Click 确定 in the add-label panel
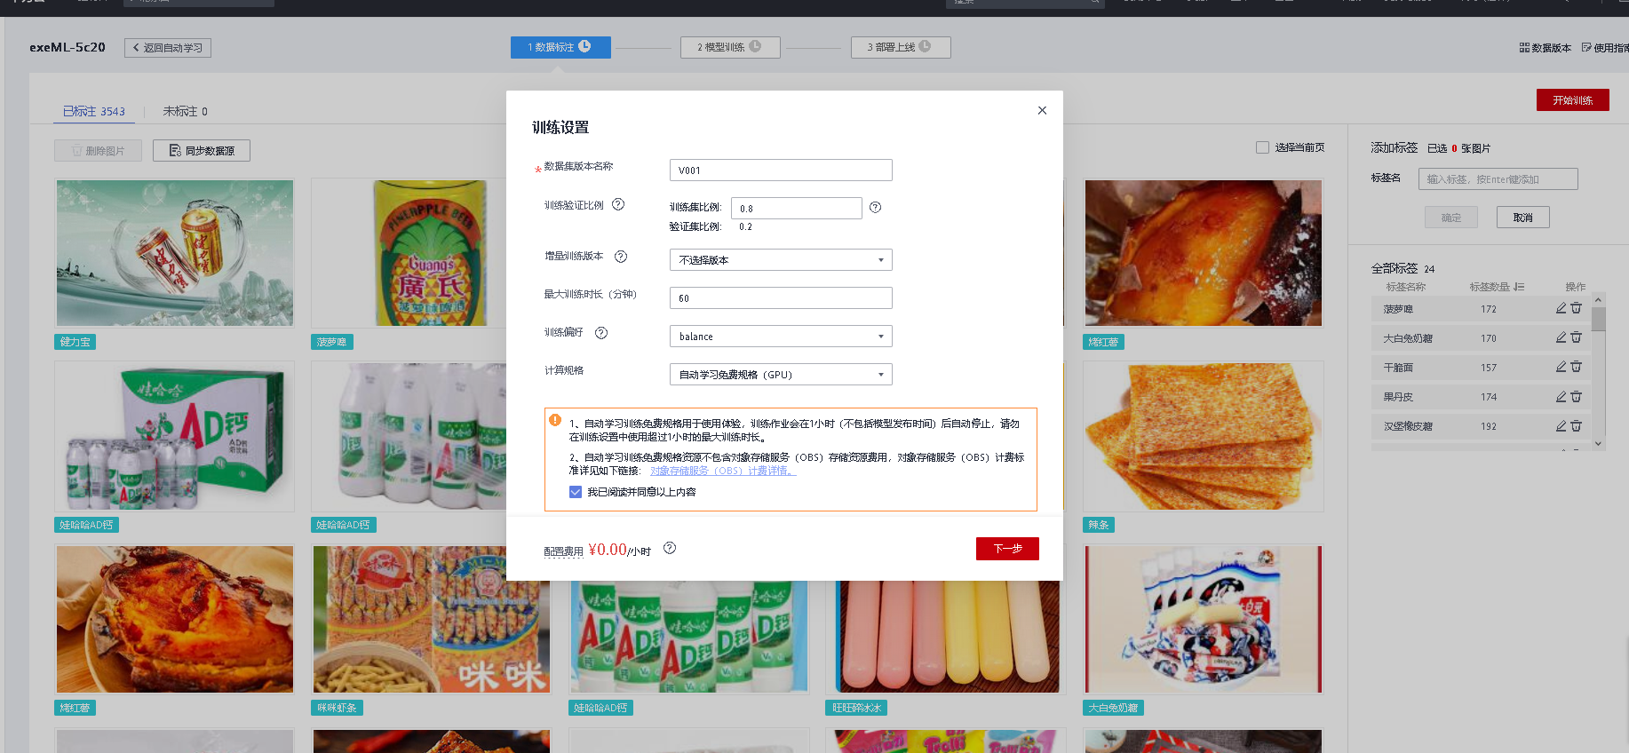The image size is (1629, 753). point(1451,218)
